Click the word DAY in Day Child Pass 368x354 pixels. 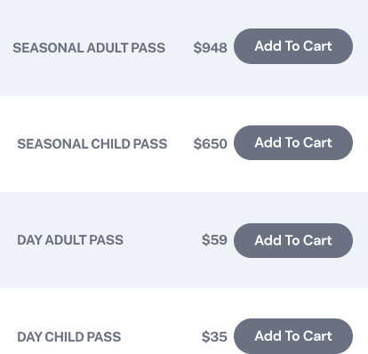point(29,337)
